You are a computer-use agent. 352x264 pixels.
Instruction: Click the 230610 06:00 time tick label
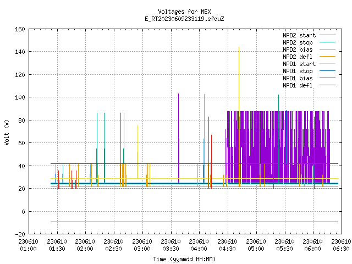(x=313, y=245)
